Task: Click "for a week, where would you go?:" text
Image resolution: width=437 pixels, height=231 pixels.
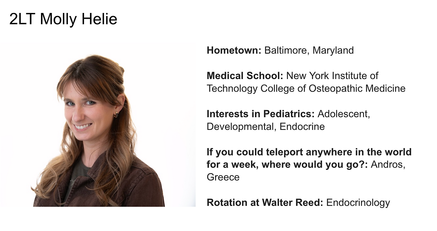Action: (287, 165)
